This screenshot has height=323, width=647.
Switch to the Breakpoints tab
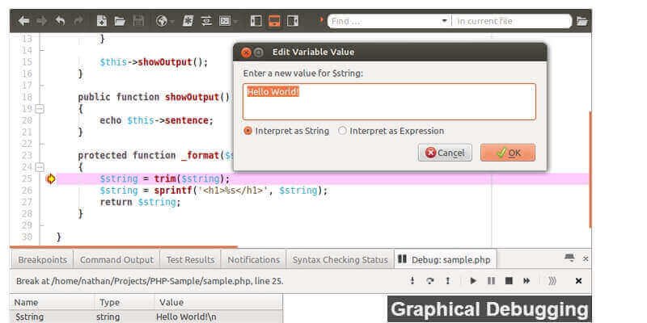41,259
